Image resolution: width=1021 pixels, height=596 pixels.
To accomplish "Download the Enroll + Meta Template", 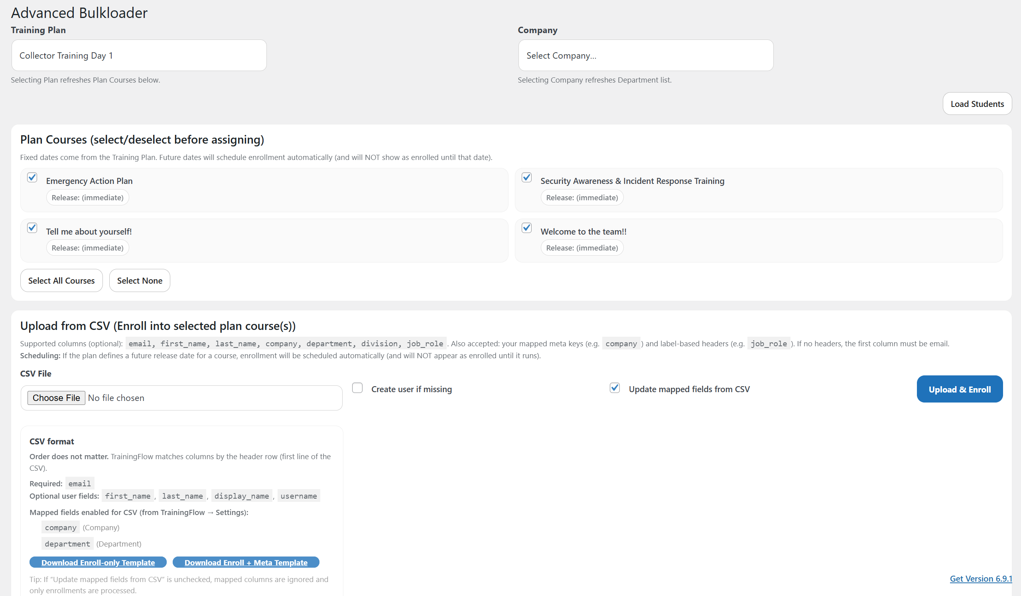I will click(x=246, y=562).
